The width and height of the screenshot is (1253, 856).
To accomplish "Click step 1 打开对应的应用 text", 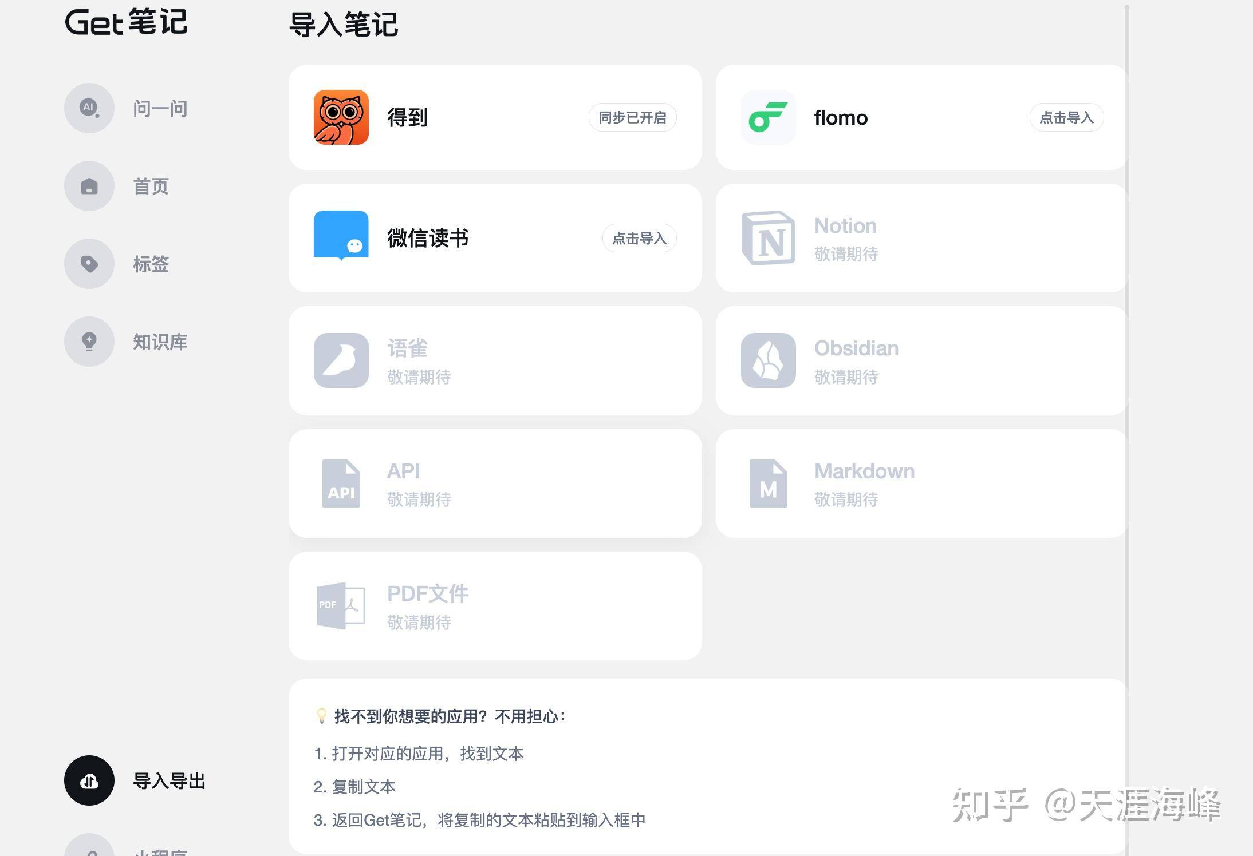I will pos(419,754).
